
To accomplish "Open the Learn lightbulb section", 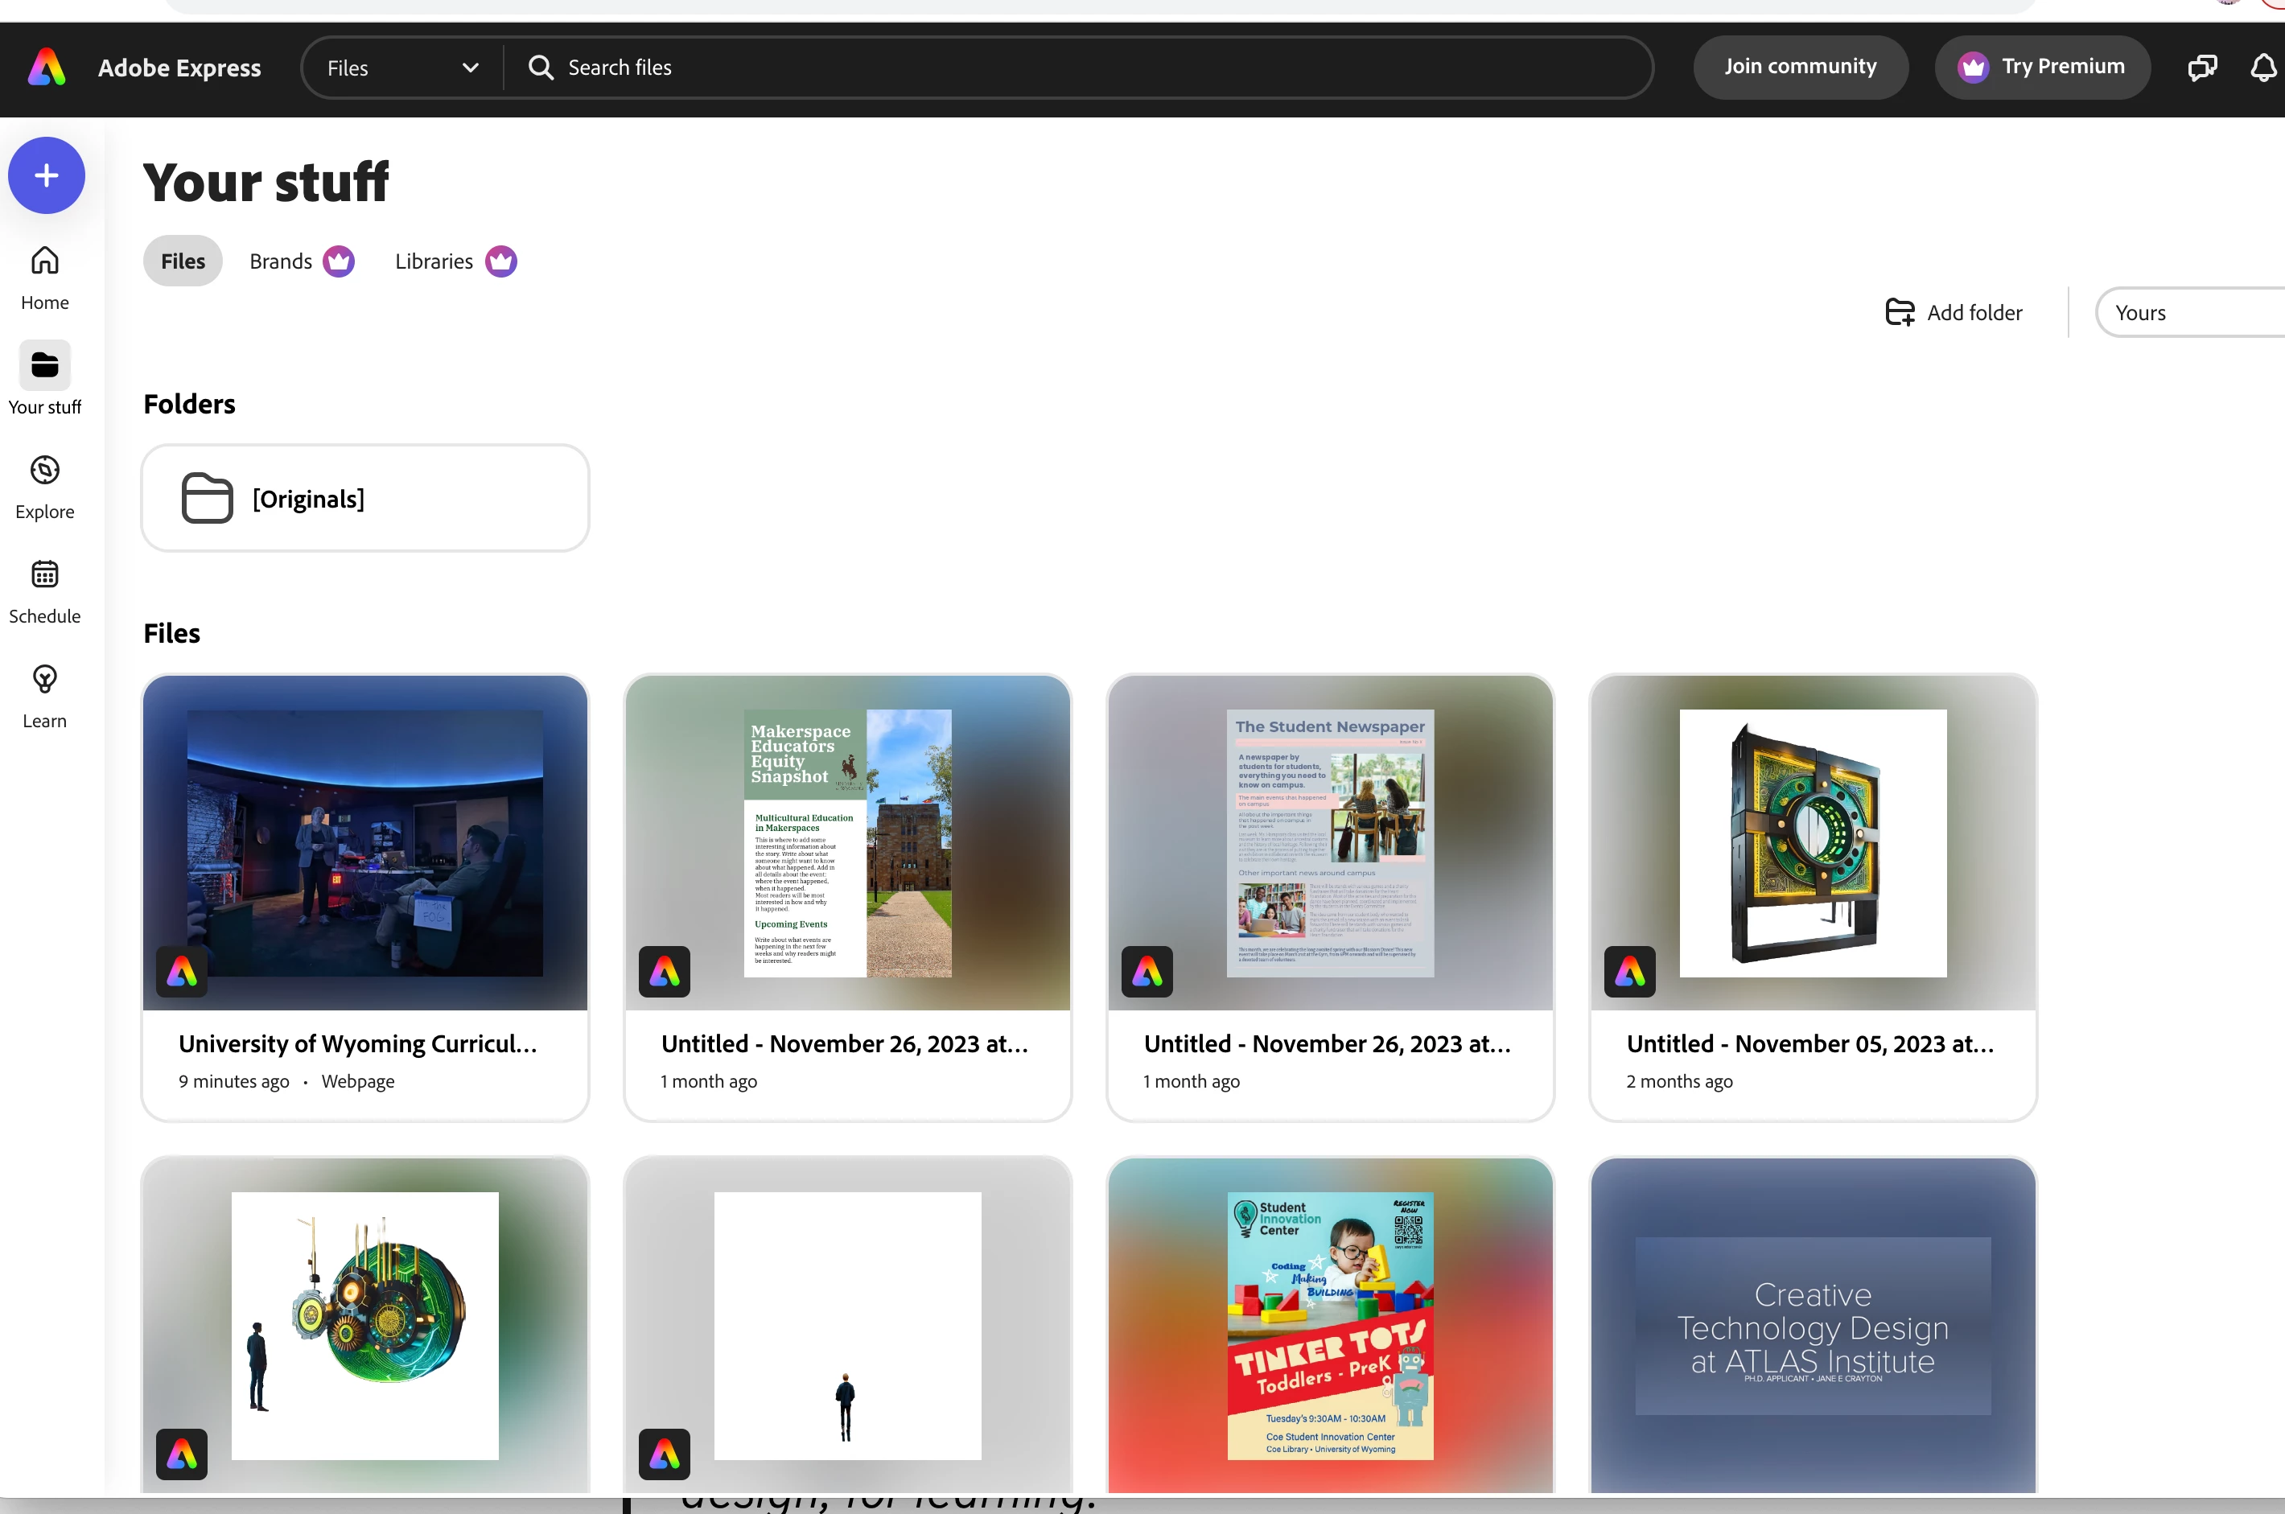I will coord(44,696).
